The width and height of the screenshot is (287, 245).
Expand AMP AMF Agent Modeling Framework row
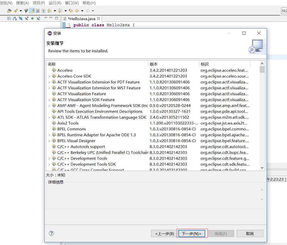(x=49, y=106)
